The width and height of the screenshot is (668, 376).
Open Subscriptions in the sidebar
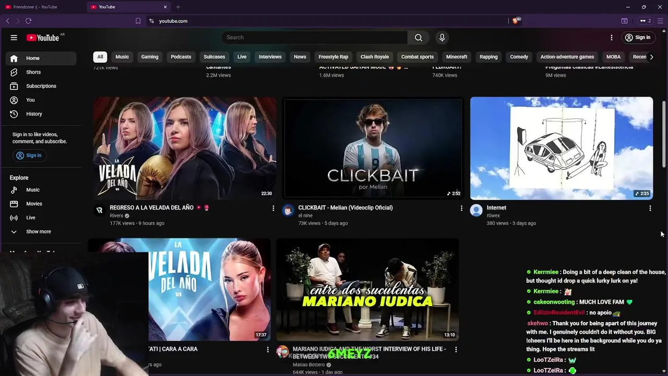pyautogui.click(x=41, y=86)
